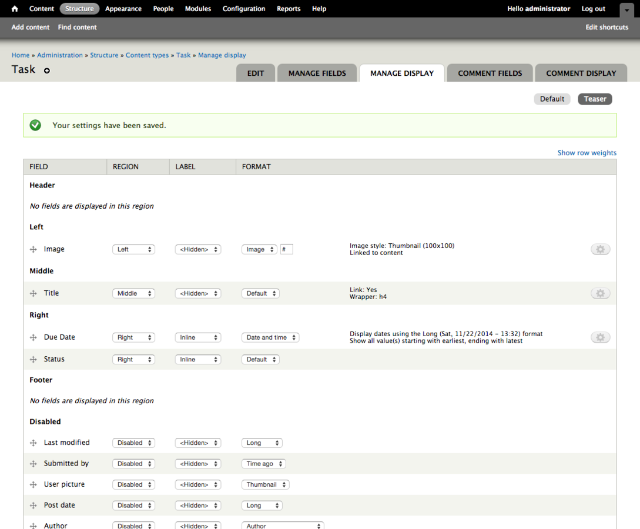
Task: Open the Hello administrator account link
Action: pyautogui.click(x=539, y=9)
